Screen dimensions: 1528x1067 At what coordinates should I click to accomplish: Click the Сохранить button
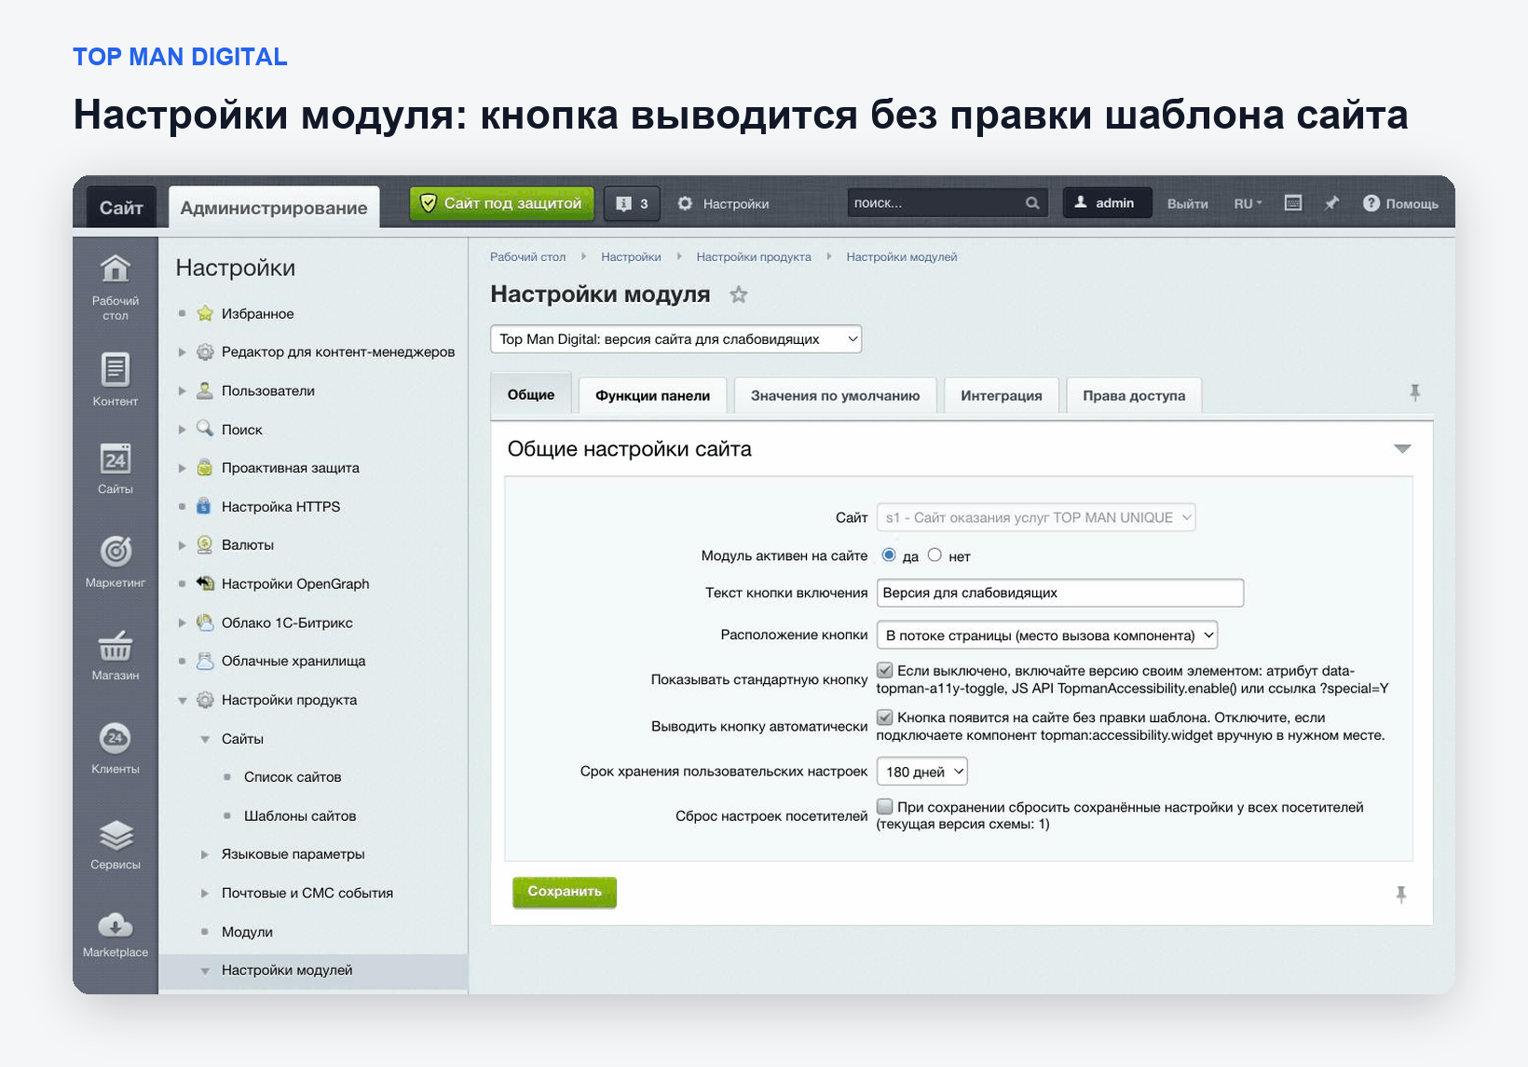(x=565, y=892)
